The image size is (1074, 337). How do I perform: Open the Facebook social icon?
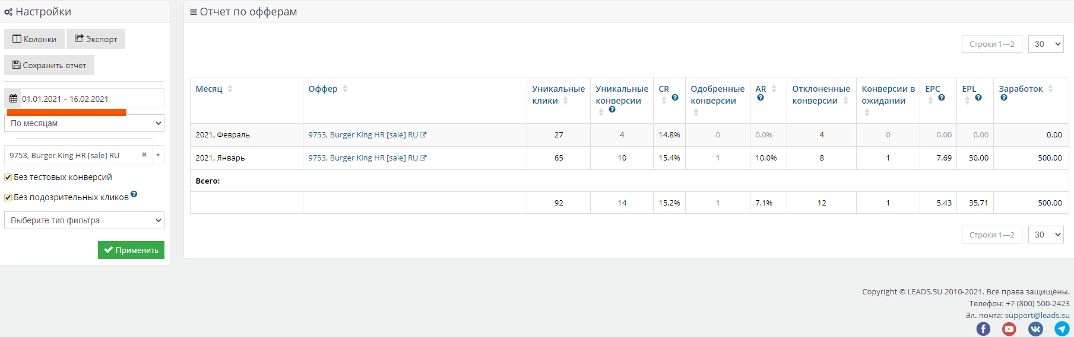(x=983, y=329)
